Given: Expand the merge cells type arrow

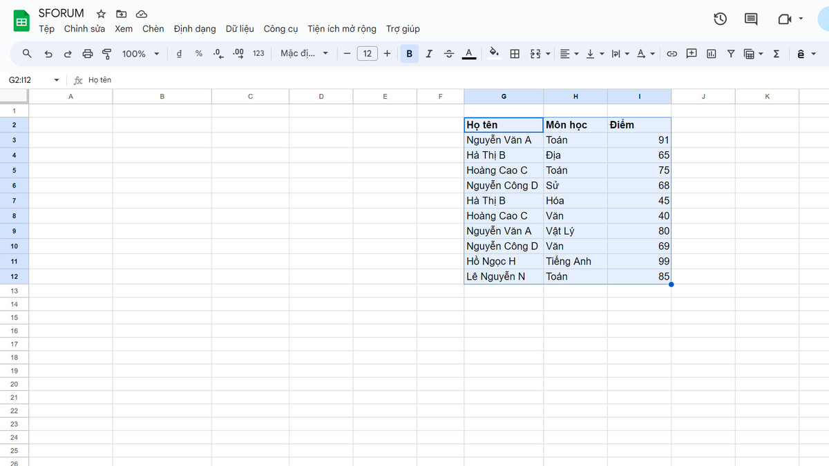Looking at the screenshot, I should [549, 54].
